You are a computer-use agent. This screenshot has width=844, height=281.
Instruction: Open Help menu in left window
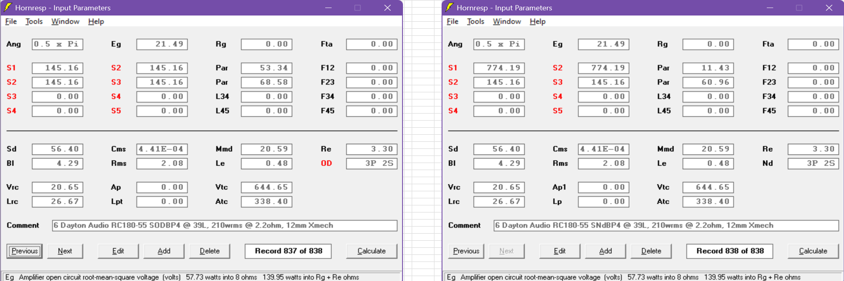point(96,21)
